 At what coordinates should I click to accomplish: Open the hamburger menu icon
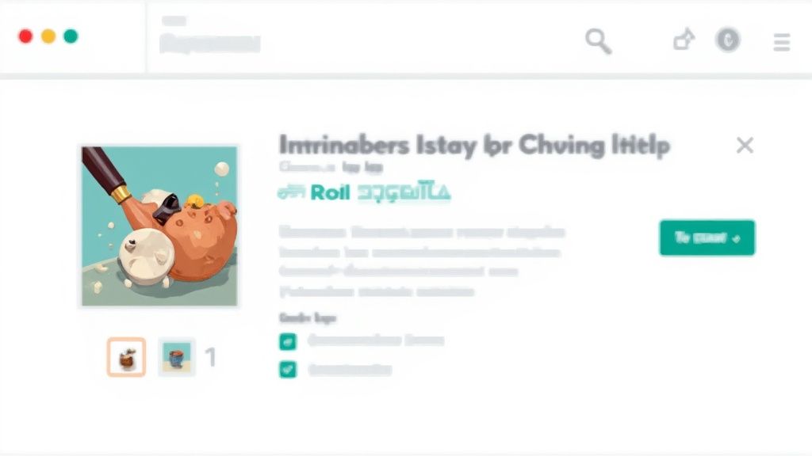tap(781, 42)
